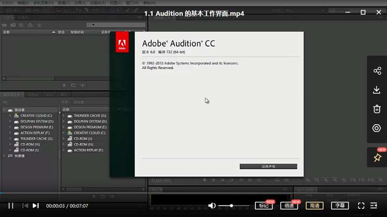Open the 文件(F) menu

[x=7, y=3]
